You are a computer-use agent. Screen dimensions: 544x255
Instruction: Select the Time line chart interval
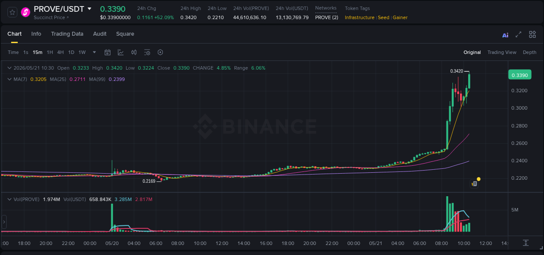(x=13, y=52)
